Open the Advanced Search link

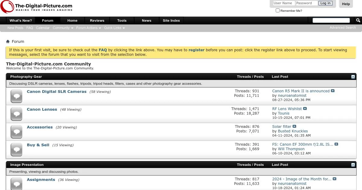pos(343,27)
